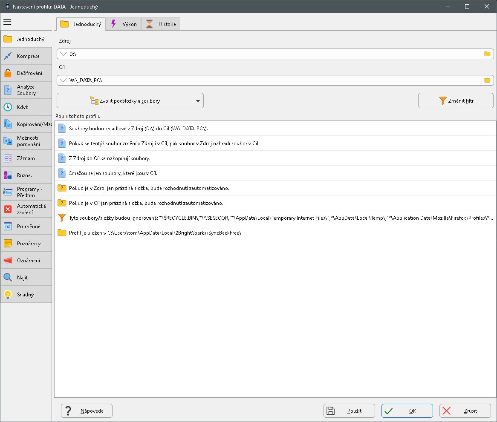Close the Nastavení profilu window

click(x=487, y=6)
